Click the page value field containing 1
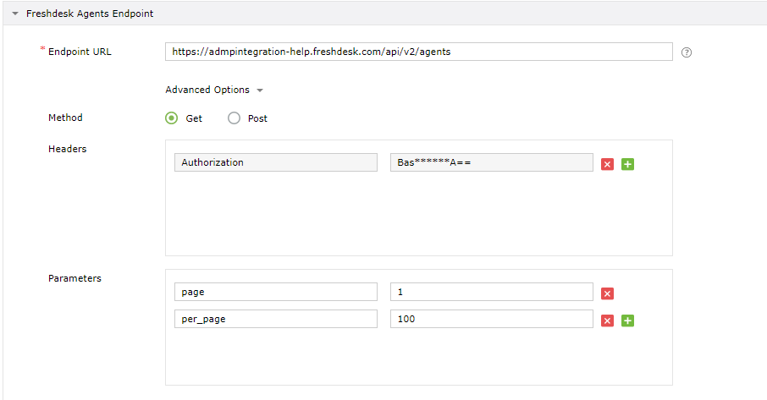 [x=492, y=292]
